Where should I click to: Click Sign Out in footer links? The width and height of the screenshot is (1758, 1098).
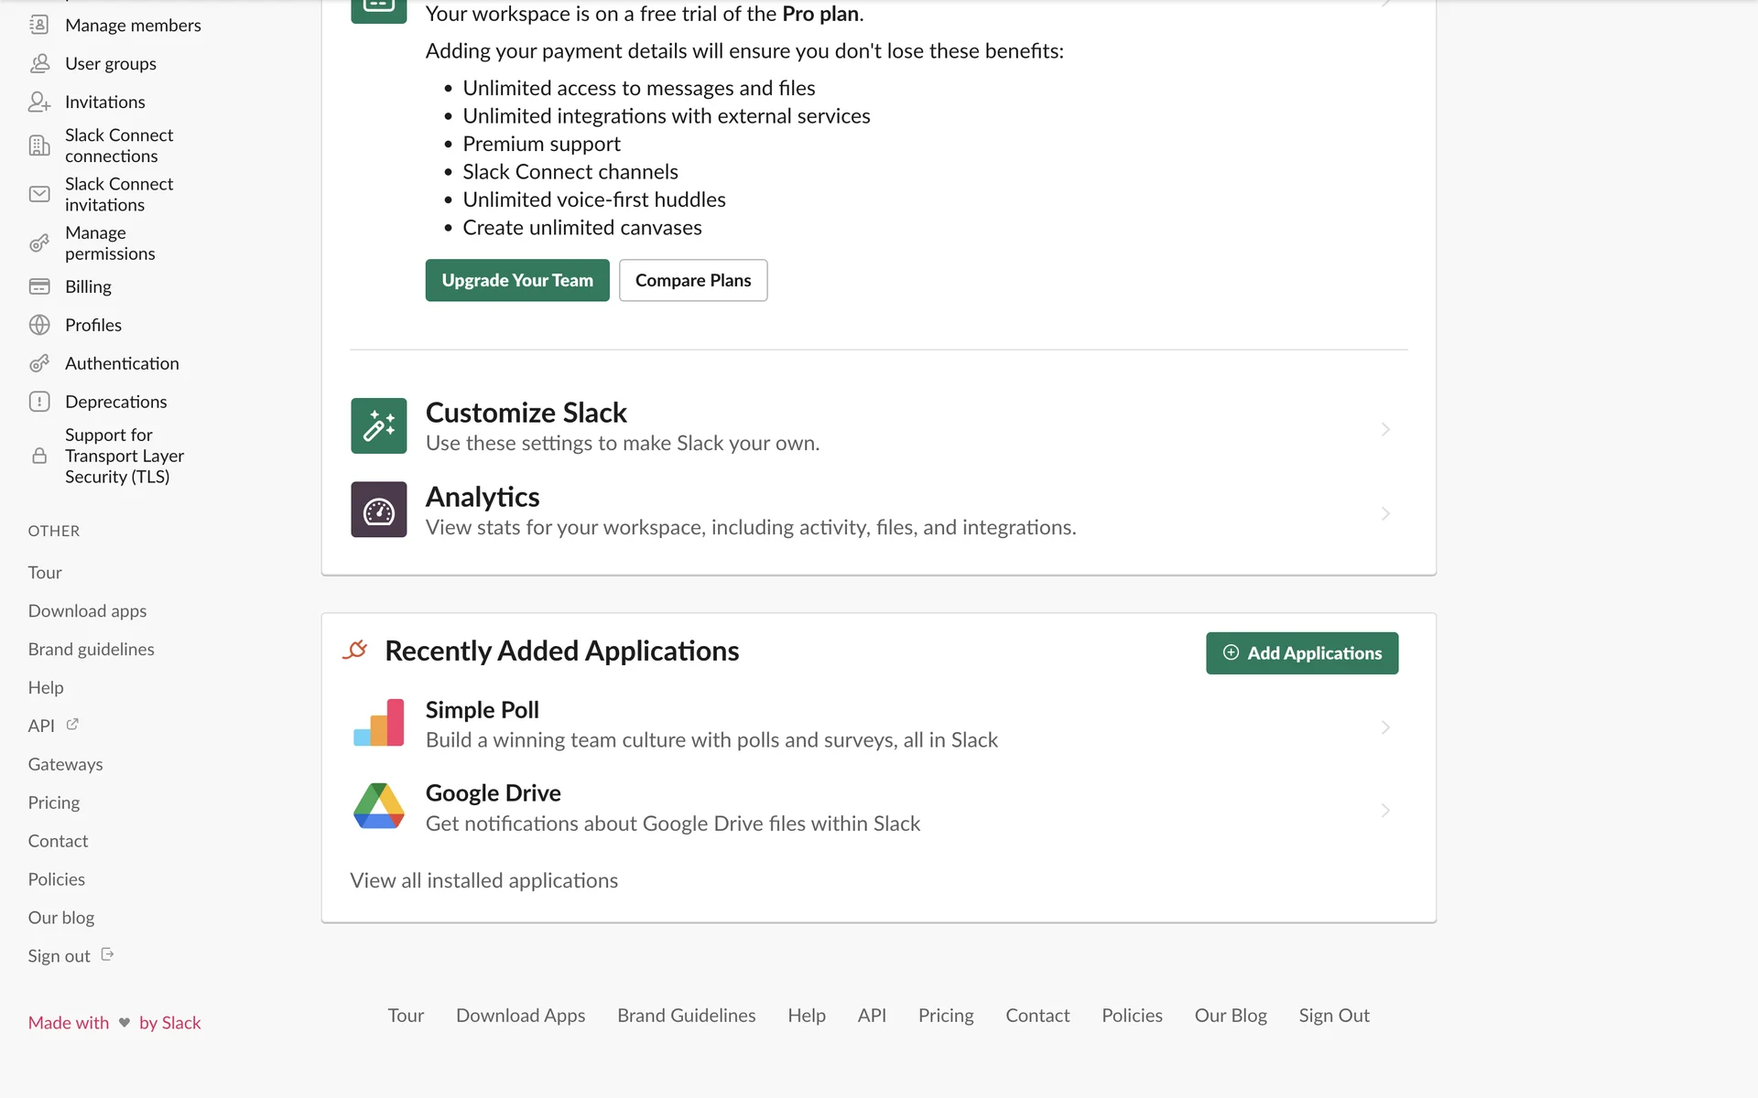click(1333, 1016)
